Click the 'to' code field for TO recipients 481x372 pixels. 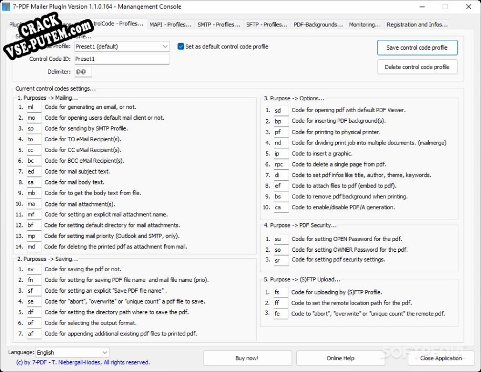pyautogui.click(x=34, y=139)
